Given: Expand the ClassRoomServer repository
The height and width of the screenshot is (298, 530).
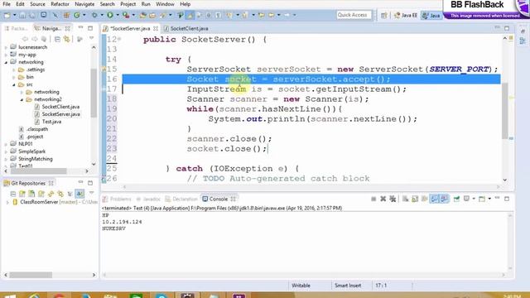Looking at the screenshot, I should click(x=7, y=202).
